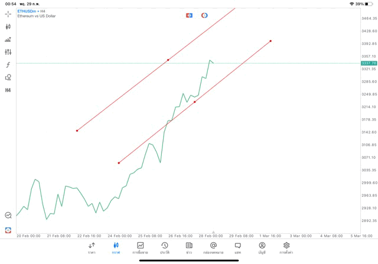Toggle the circular red-blue button at chart top

(x=204, y=15)
